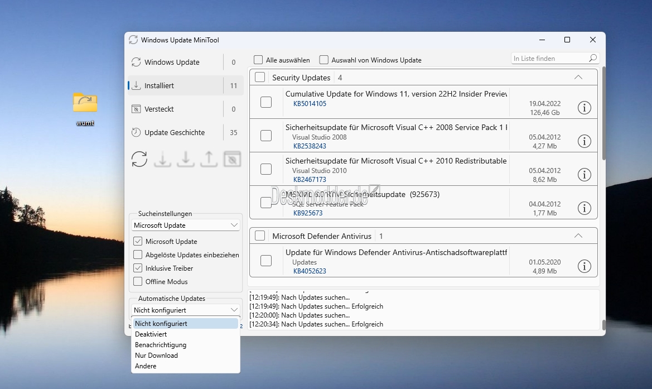Pick Benachrichtigung in the dropdown list
The image size is (652, 389).
tap(186, 345)
